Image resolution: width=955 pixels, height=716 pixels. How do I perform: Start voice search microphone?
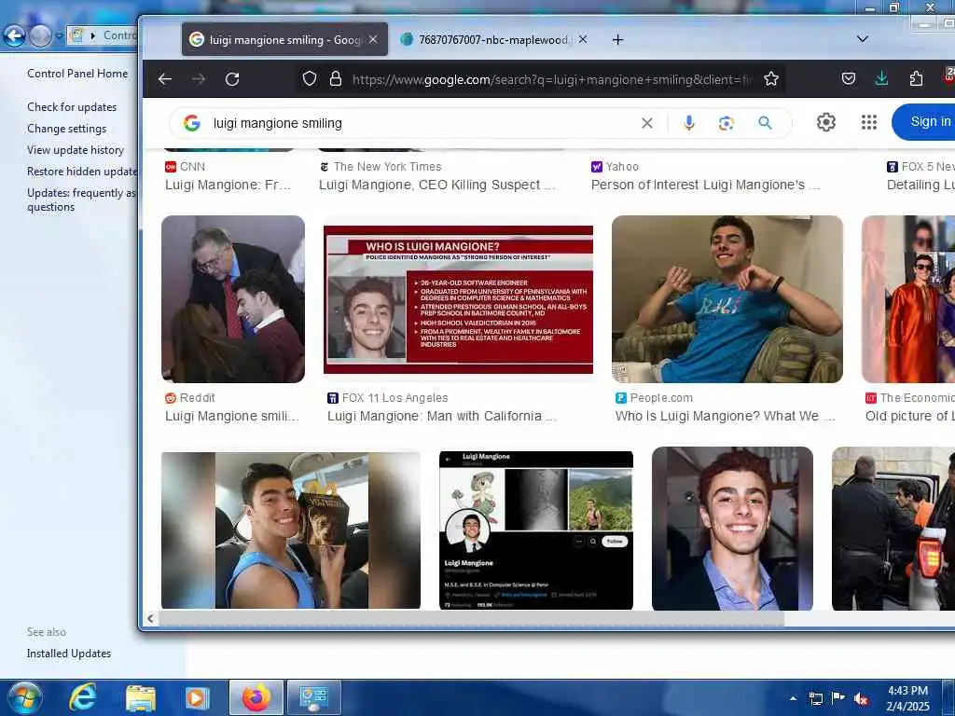pyautogui.click(x=689, y=123)
